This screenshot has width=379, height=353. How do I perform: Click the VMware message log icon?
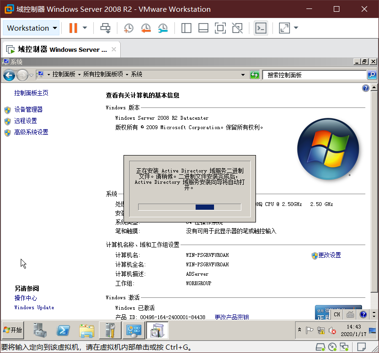pos(362,347)
